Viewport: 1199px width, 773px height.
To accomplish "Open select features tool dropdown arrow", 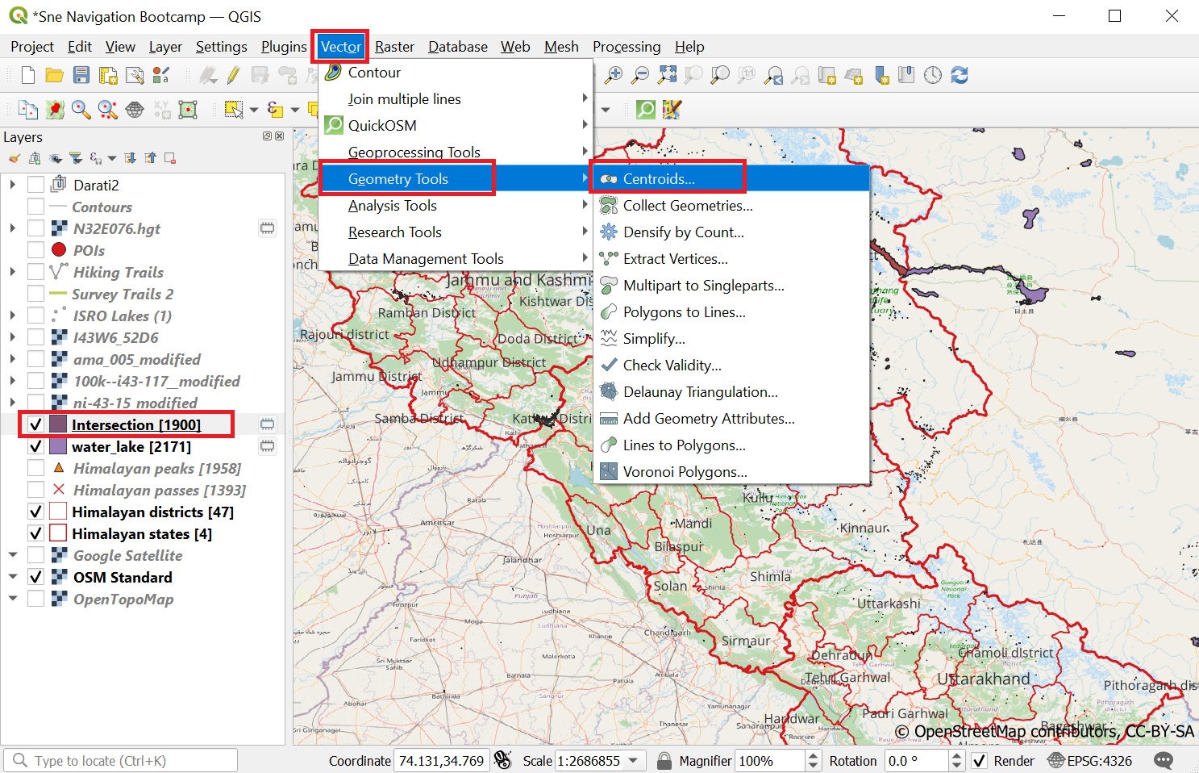I will [253, 109].
